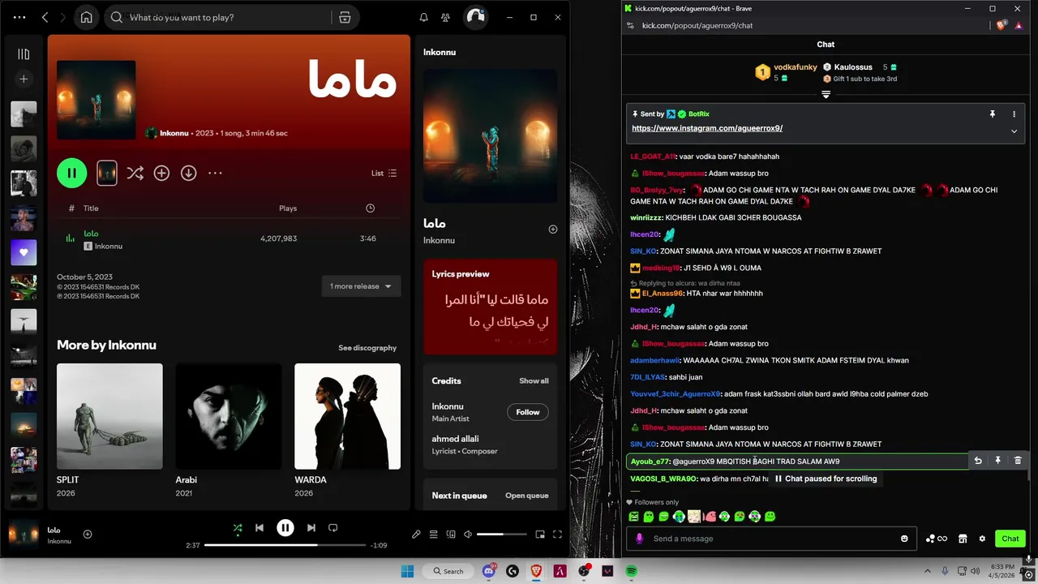Click Inkonnu artist link in album header

[174, 133]
